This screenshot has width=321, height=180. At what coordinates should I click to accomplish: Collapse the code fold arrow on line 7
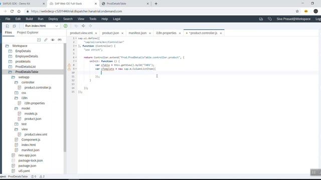tap(76, 61)
